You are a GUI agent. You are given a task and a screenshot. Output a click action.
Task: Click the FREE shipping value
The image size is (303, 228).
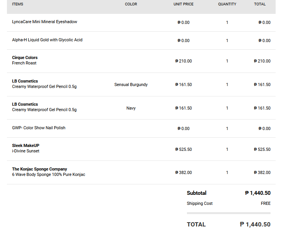click(x=266, y=203)
